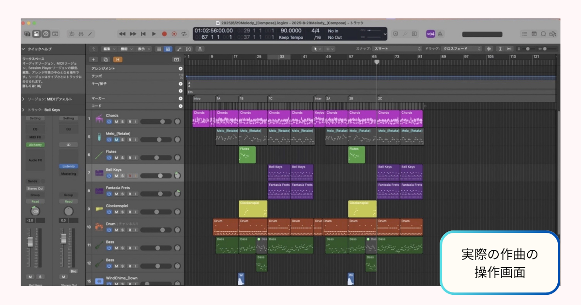Open the ドラッグ (Drag) mode dropdown
The image size is (581, 305).
point(460,49)
